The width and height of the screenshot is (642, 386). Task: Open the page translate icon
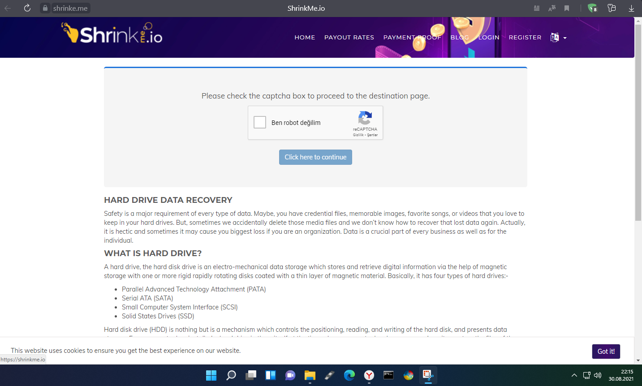pyautogui.click(x=552, y=8)
